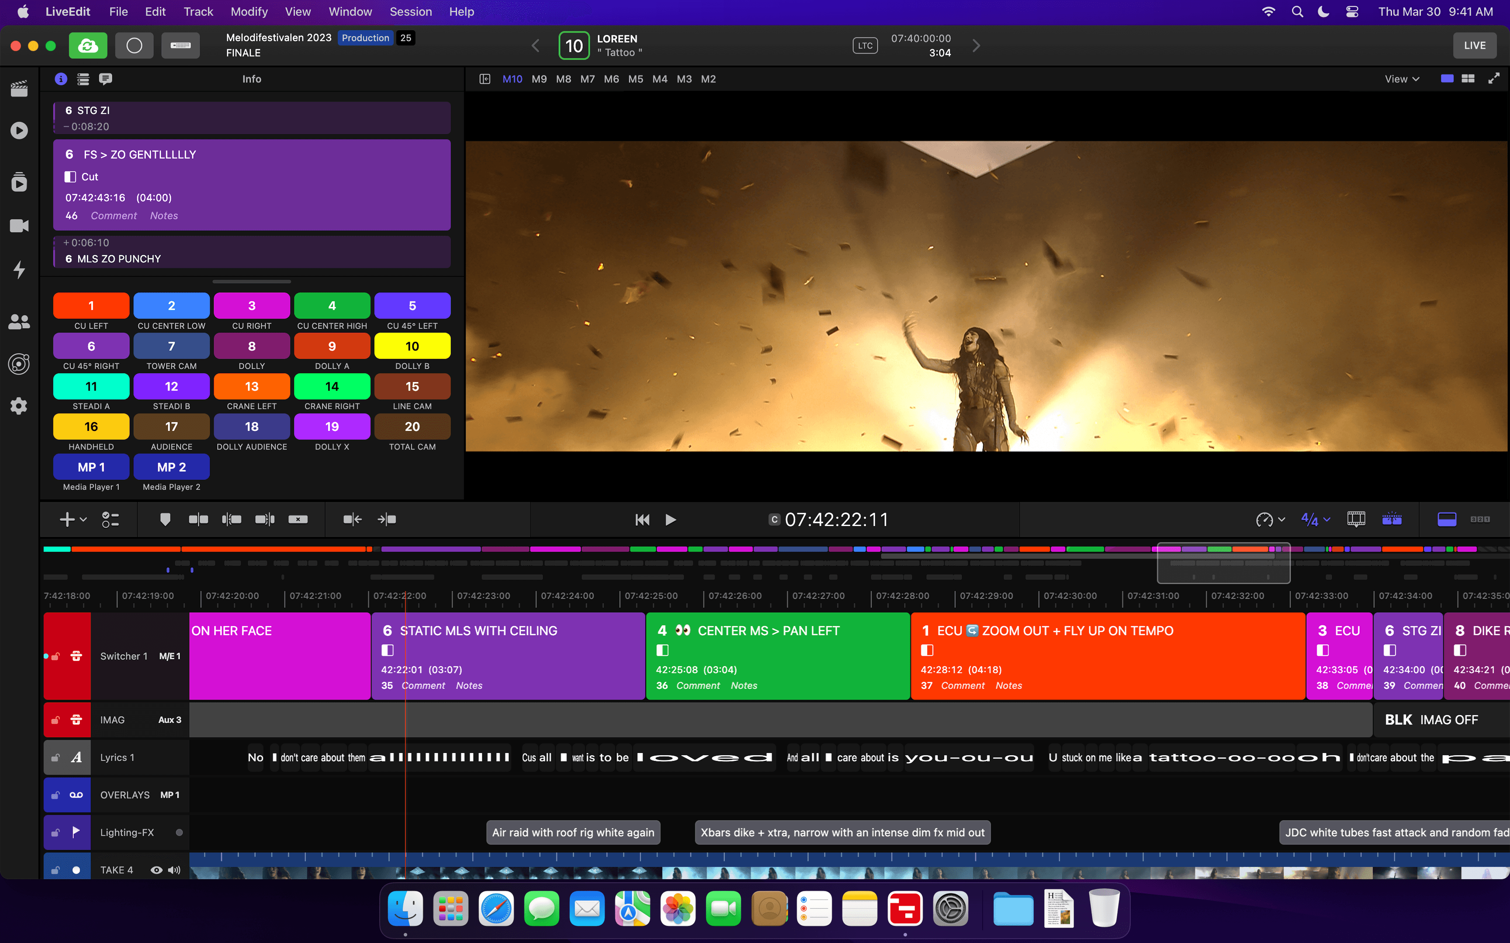
Task: Open the clapperboard media panel in sidebar
Action: coord(19,88)
